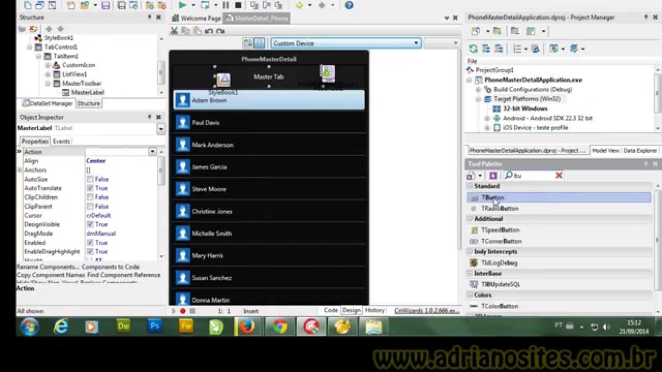Click the Pause button in the top toolbar

(226, 5)
